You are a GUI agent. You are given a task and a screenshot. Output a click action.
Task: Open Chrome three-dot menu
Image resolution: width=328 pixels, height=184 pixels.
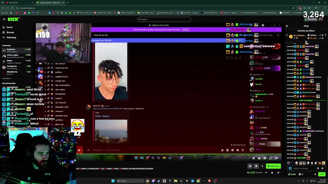(325, 8)
